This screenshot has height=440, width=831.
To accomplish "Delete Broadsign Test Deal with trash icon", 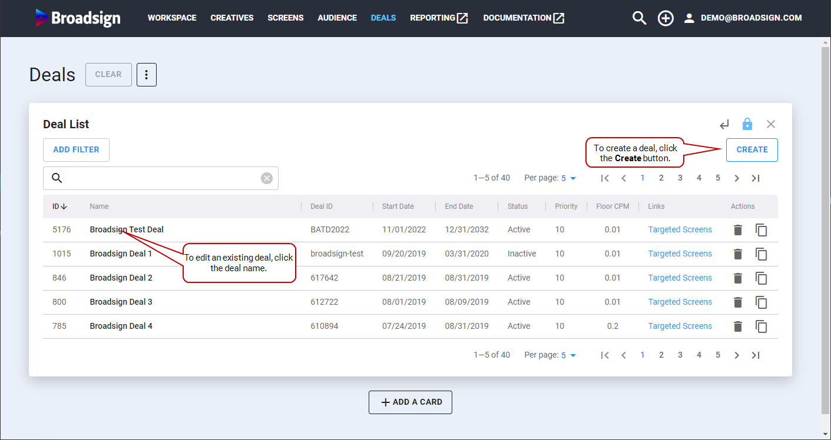I will tap(737, 230).
